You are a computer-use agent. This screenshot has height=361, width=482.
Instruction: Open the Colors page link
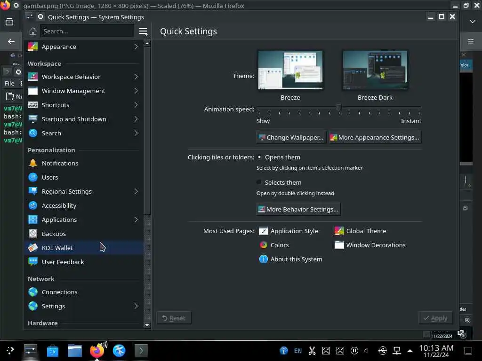click(x=274, y=245)
